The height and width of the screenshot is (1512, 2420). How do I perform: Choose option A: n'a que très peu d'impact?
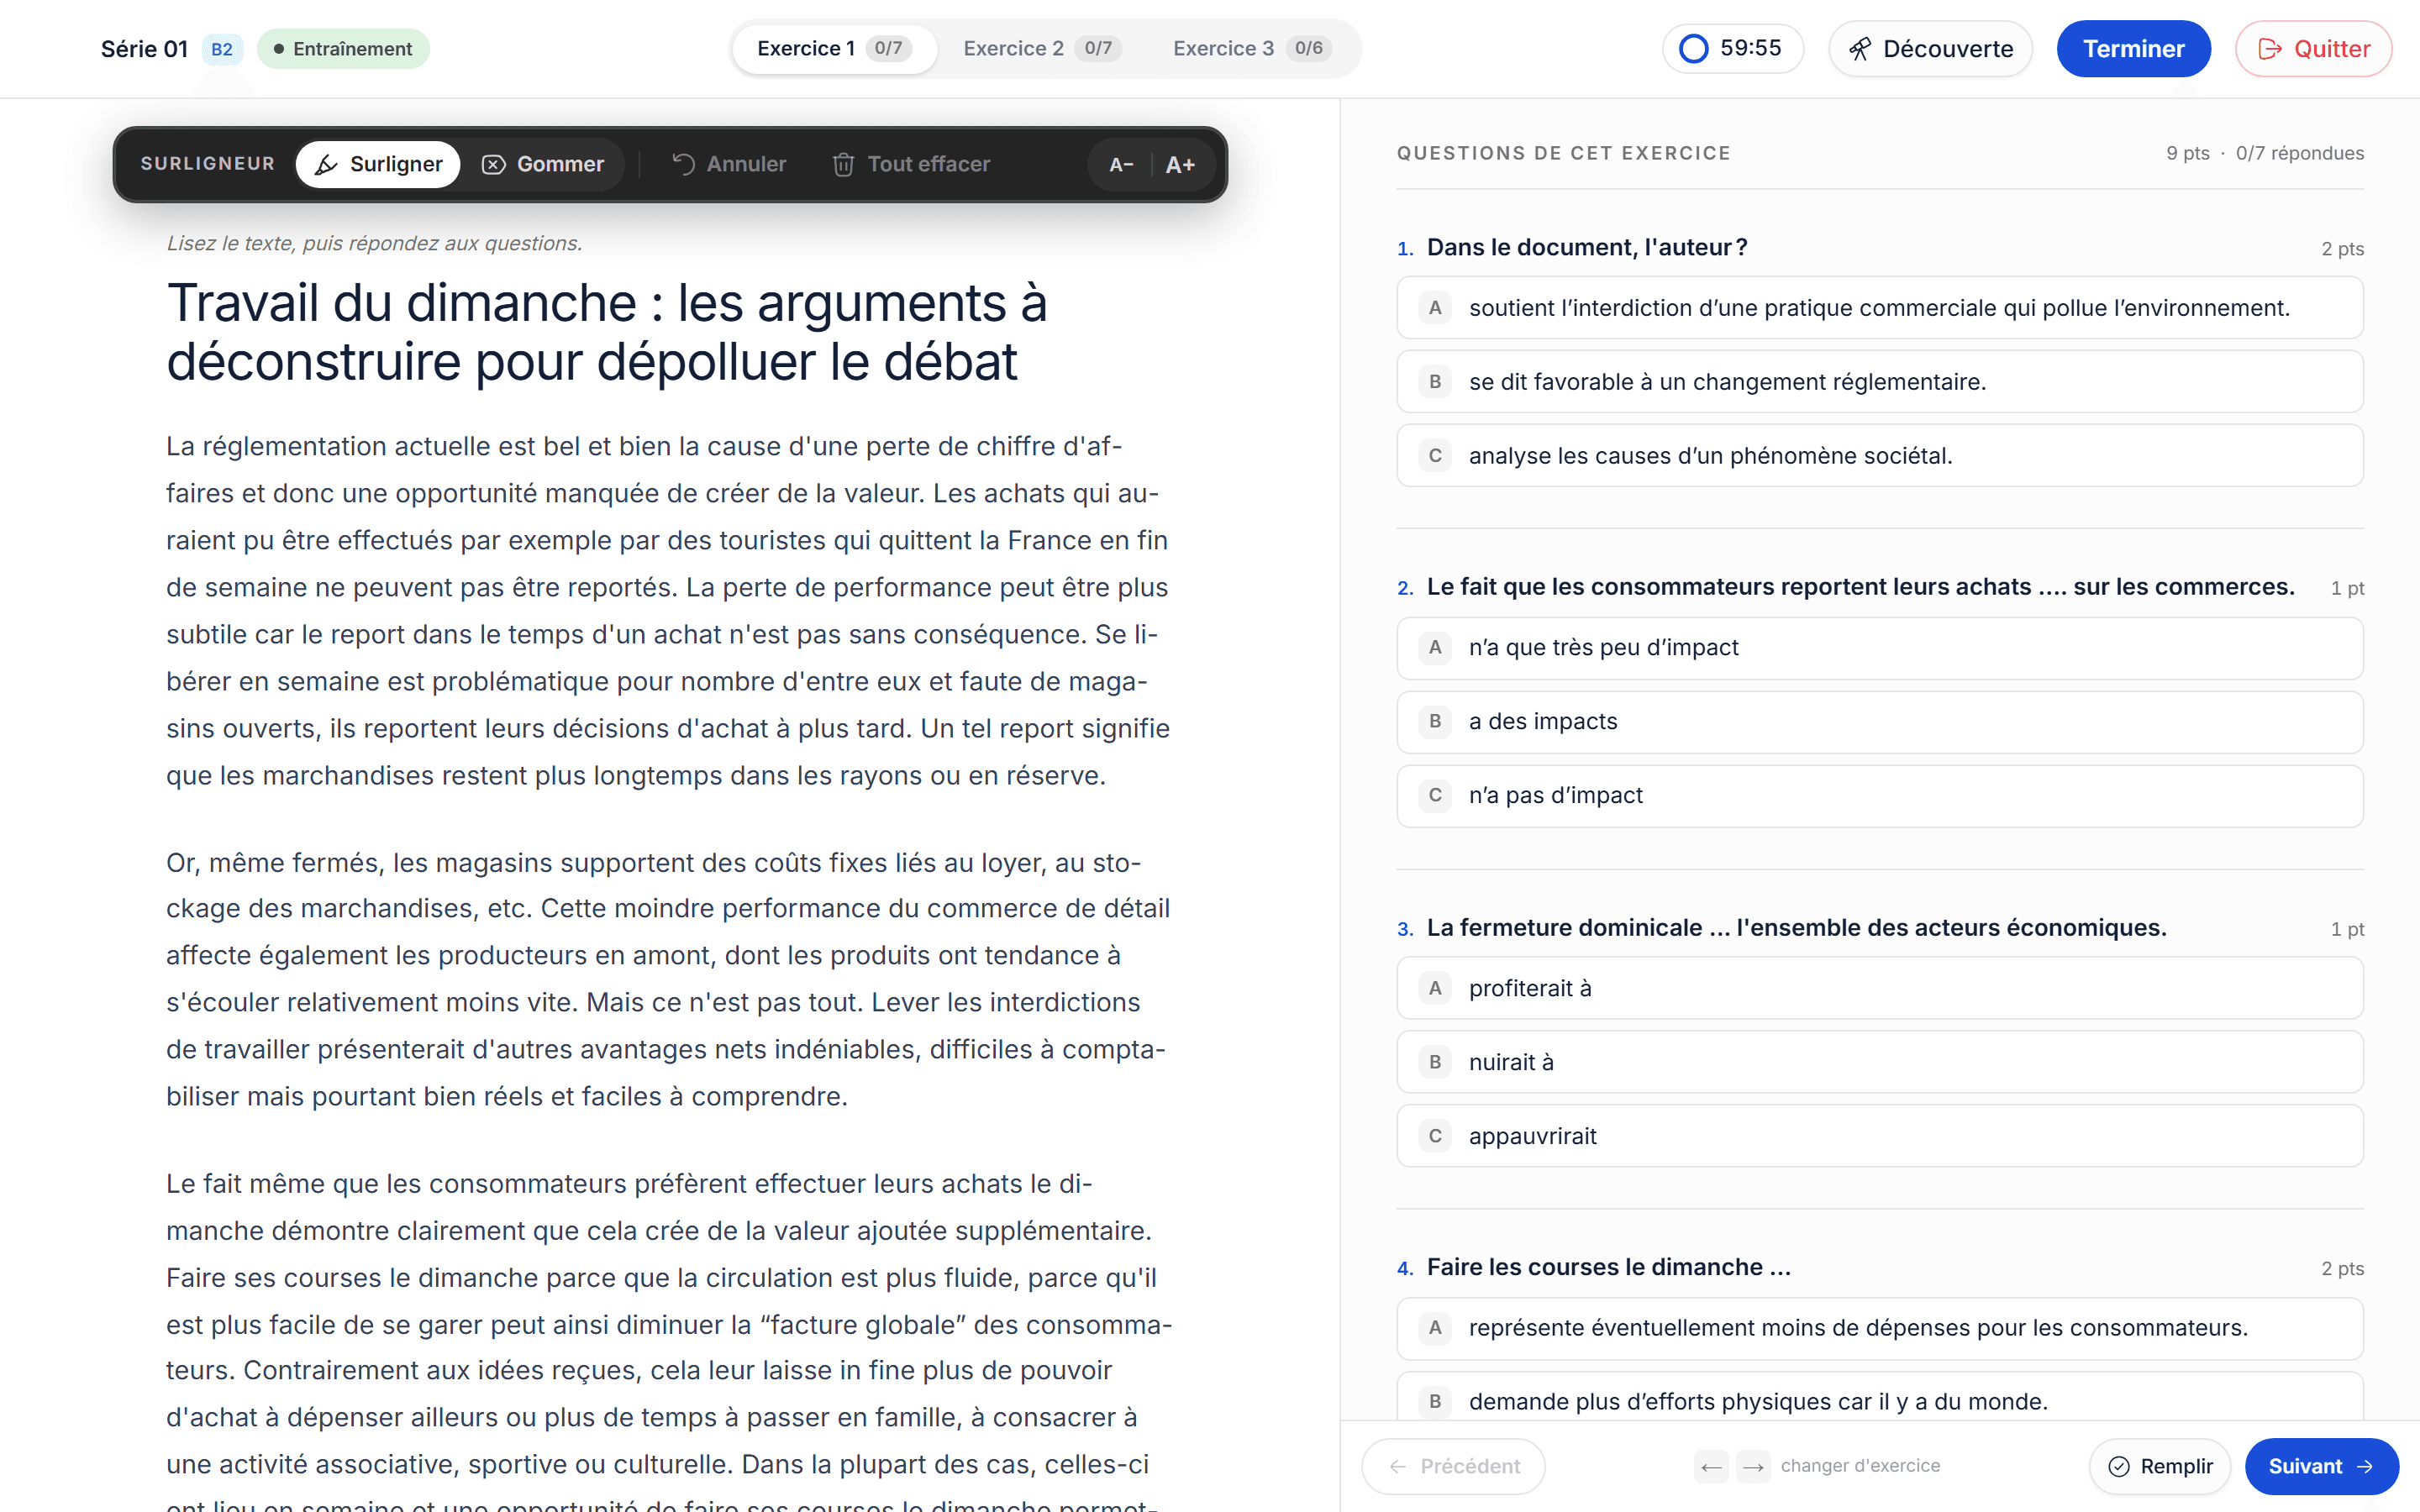(x=1879, y=648)
